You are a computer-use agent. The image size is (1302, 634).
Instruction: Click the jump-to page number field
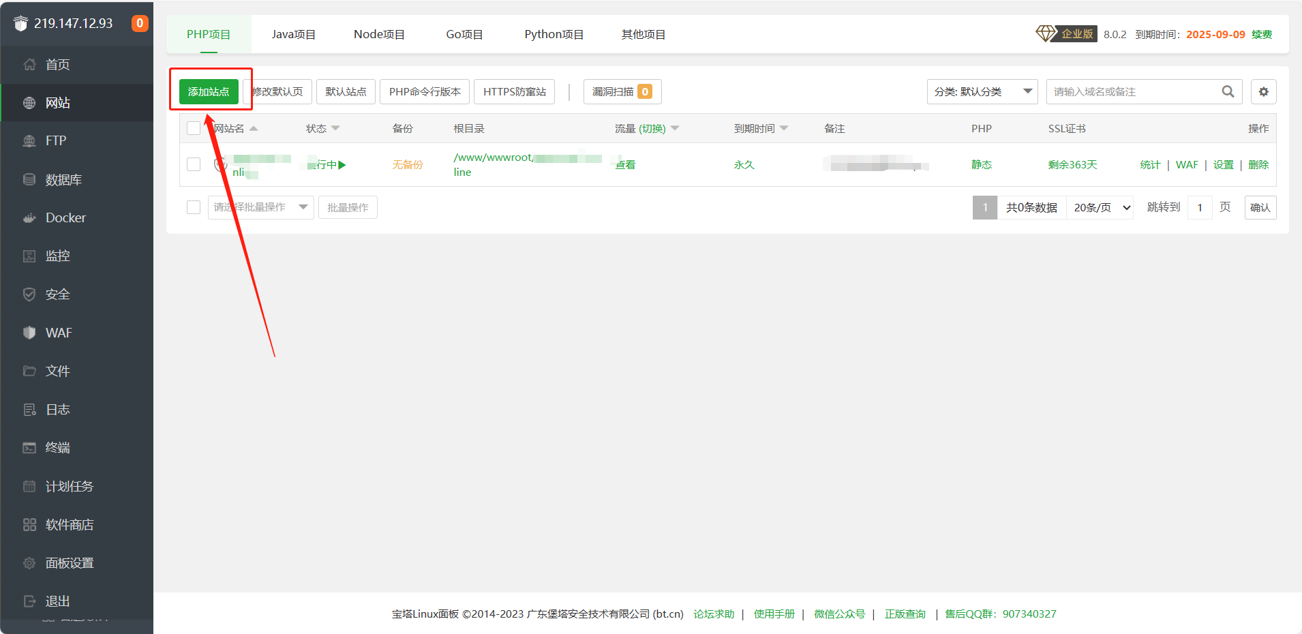(1200, 207)
